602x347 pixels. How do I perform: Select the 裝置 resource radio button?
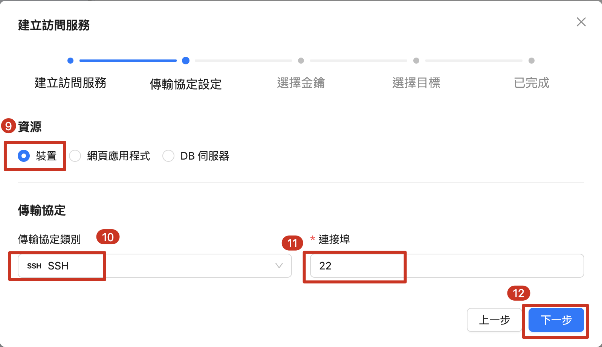click(x=24, y=156)
